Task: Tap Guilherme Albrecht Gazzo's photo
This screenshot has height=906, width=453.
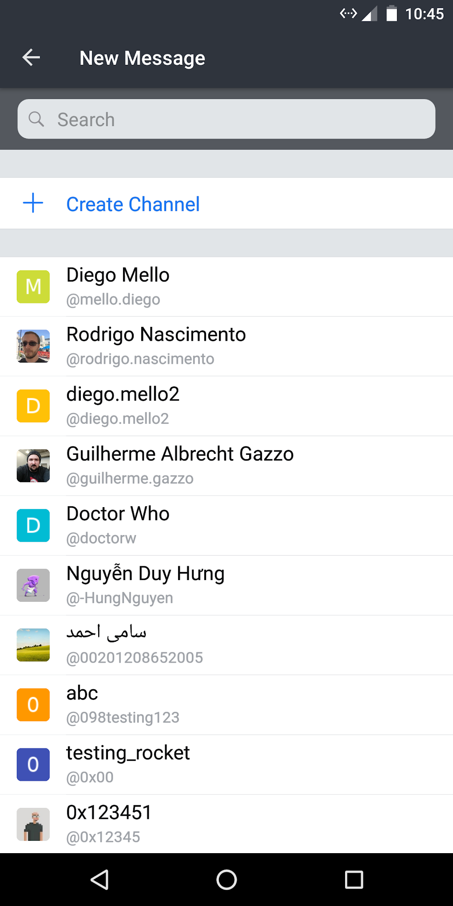Action: pos(33,466)
